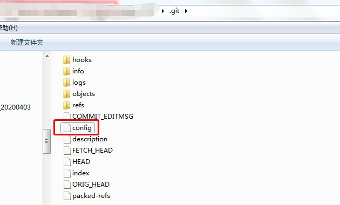
Task: Select the FETCH_HEAD file name
Action: tap(93, 151)
